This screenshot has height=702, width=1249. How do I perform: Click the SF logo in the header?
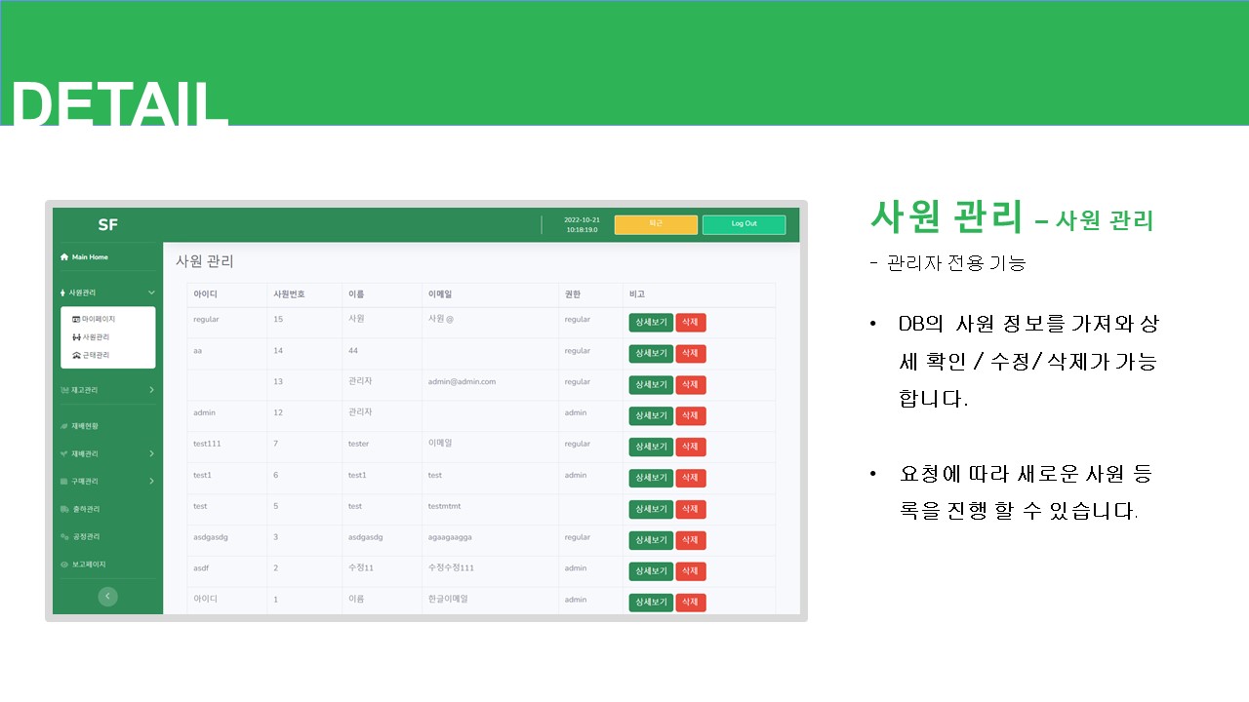tap(107, 225)
